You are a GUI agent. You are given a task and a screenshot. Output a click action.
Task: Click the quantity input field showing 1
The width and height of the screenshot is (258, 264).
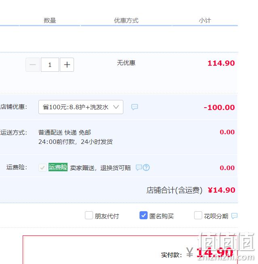tap(50, 64)
